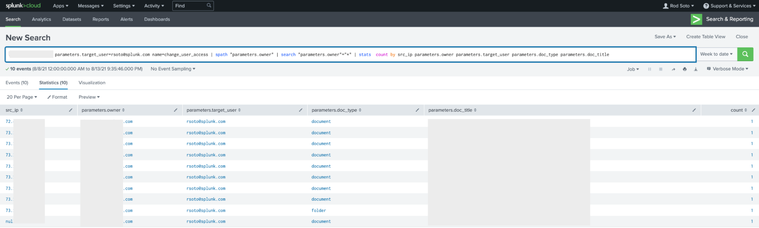The image size is (759, 228).
Task: Open the Week to date time picker
Action: pyautogui.click(x=716, y=54)
